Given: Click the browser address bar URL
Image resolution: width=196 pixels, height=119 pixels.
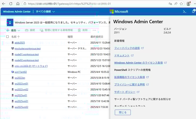Looking at the screenshot, I should tap(69, 4).
